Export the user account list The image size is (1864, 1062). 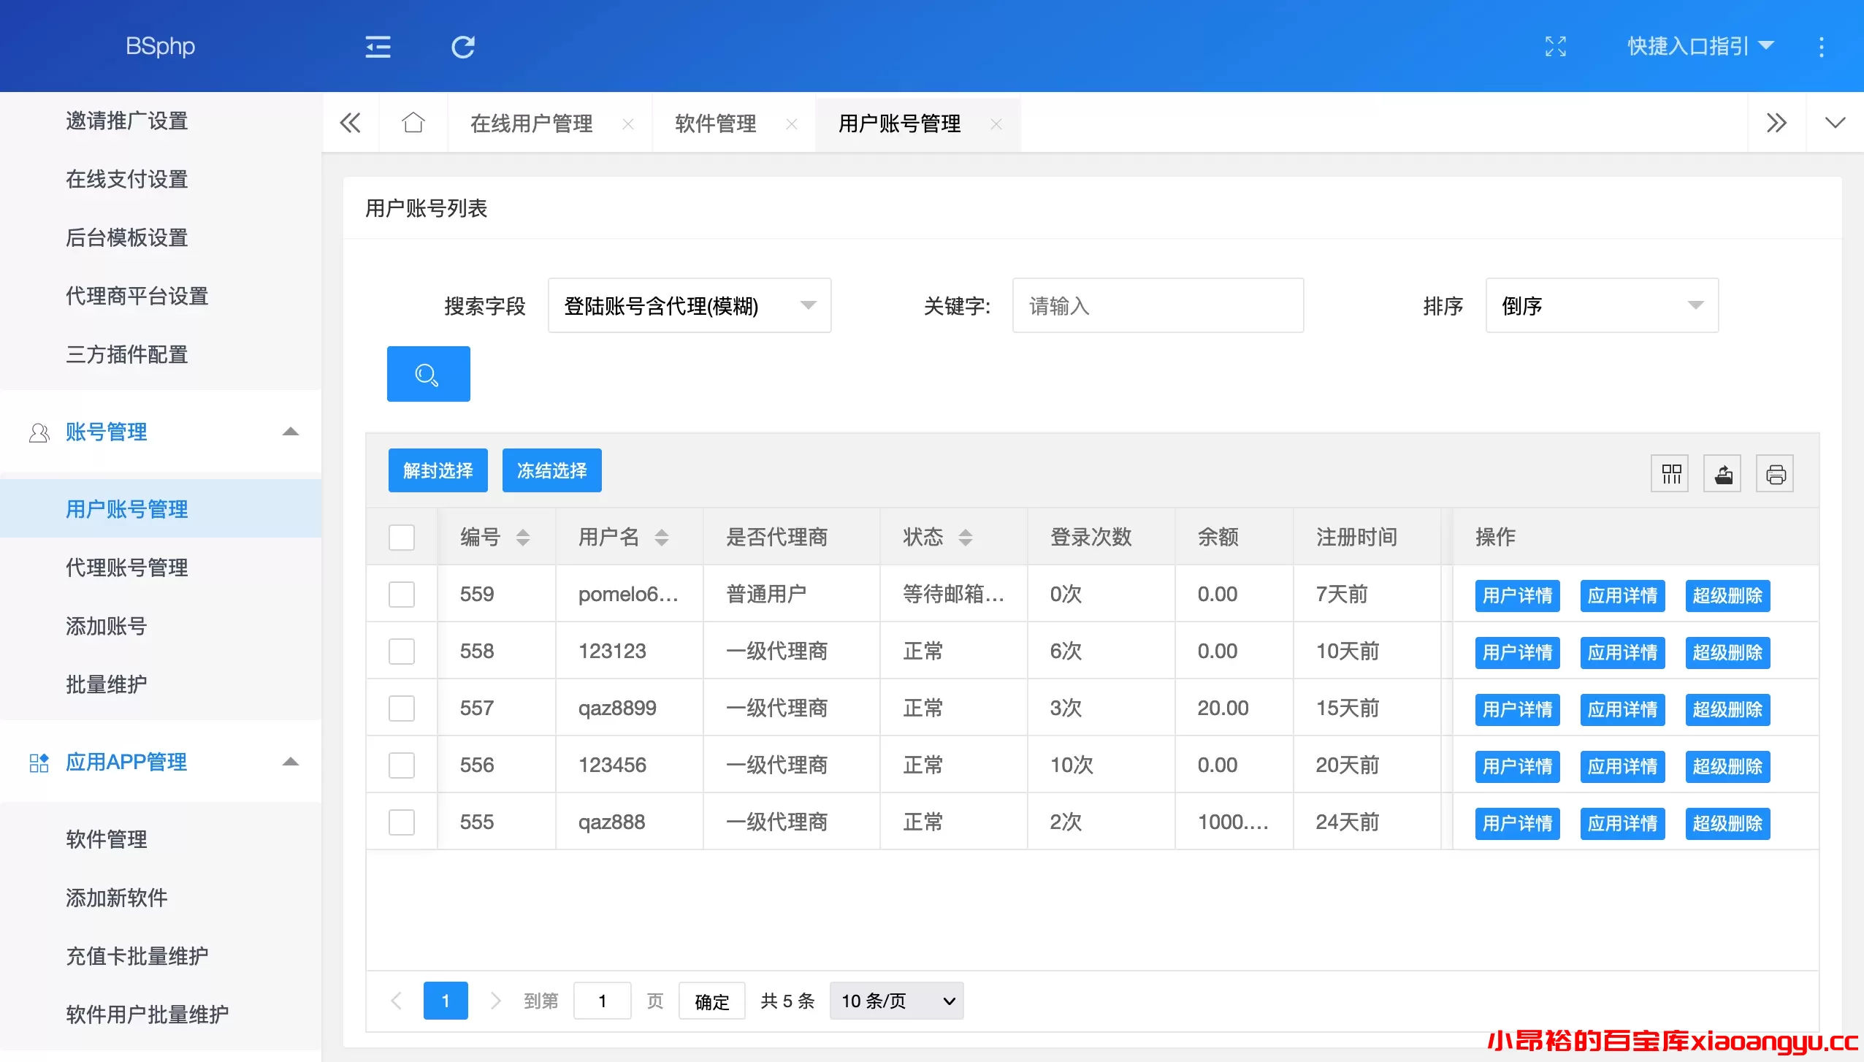[x=1724, y=473]
